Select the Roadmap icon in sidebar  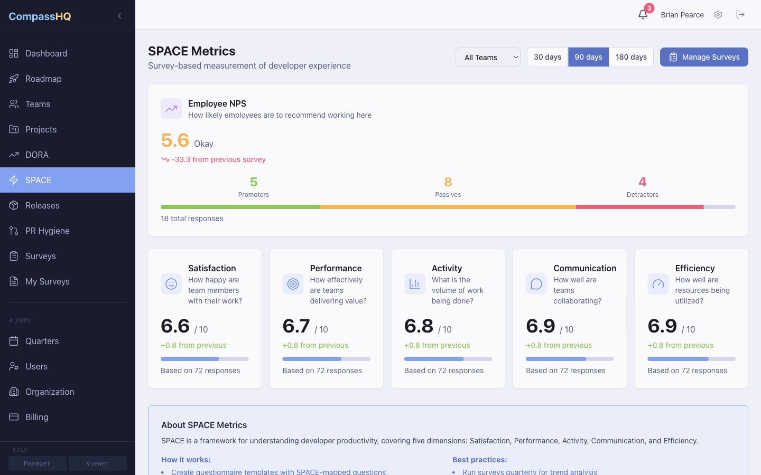point(14,79)
